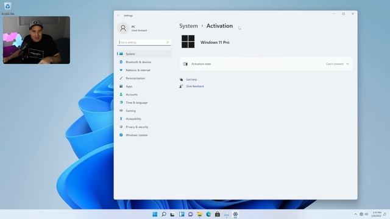Screen dimensions: 390x219
Task: Open Widgets from taskbar
Action: pyautogui.click(x=182, y=214)
